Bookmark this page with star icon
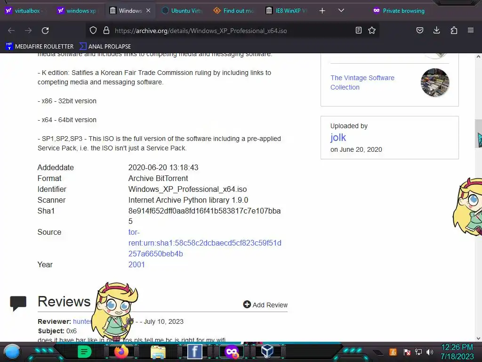 tap(372, 30)
